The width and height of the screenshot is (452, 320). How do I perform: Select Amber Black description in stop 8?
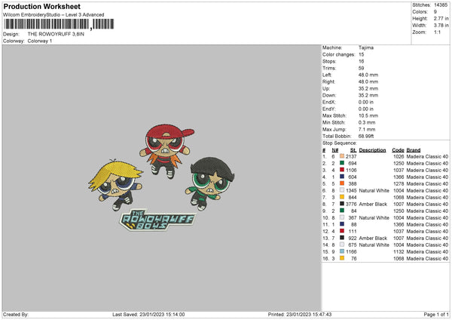[373, 205]
